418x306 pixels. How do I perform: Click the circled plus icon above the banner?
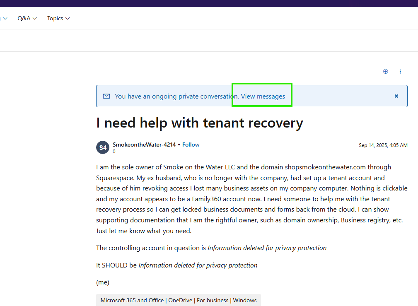tap(385, 72)
